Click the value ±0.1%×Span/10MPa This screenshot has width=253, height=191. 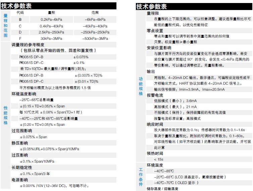(37, 161)
